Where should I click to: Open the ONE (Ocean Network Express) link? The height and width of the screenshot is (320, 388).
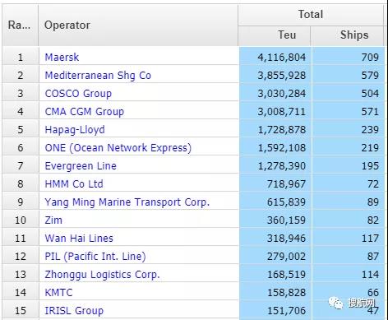click(x=118, y=148)
